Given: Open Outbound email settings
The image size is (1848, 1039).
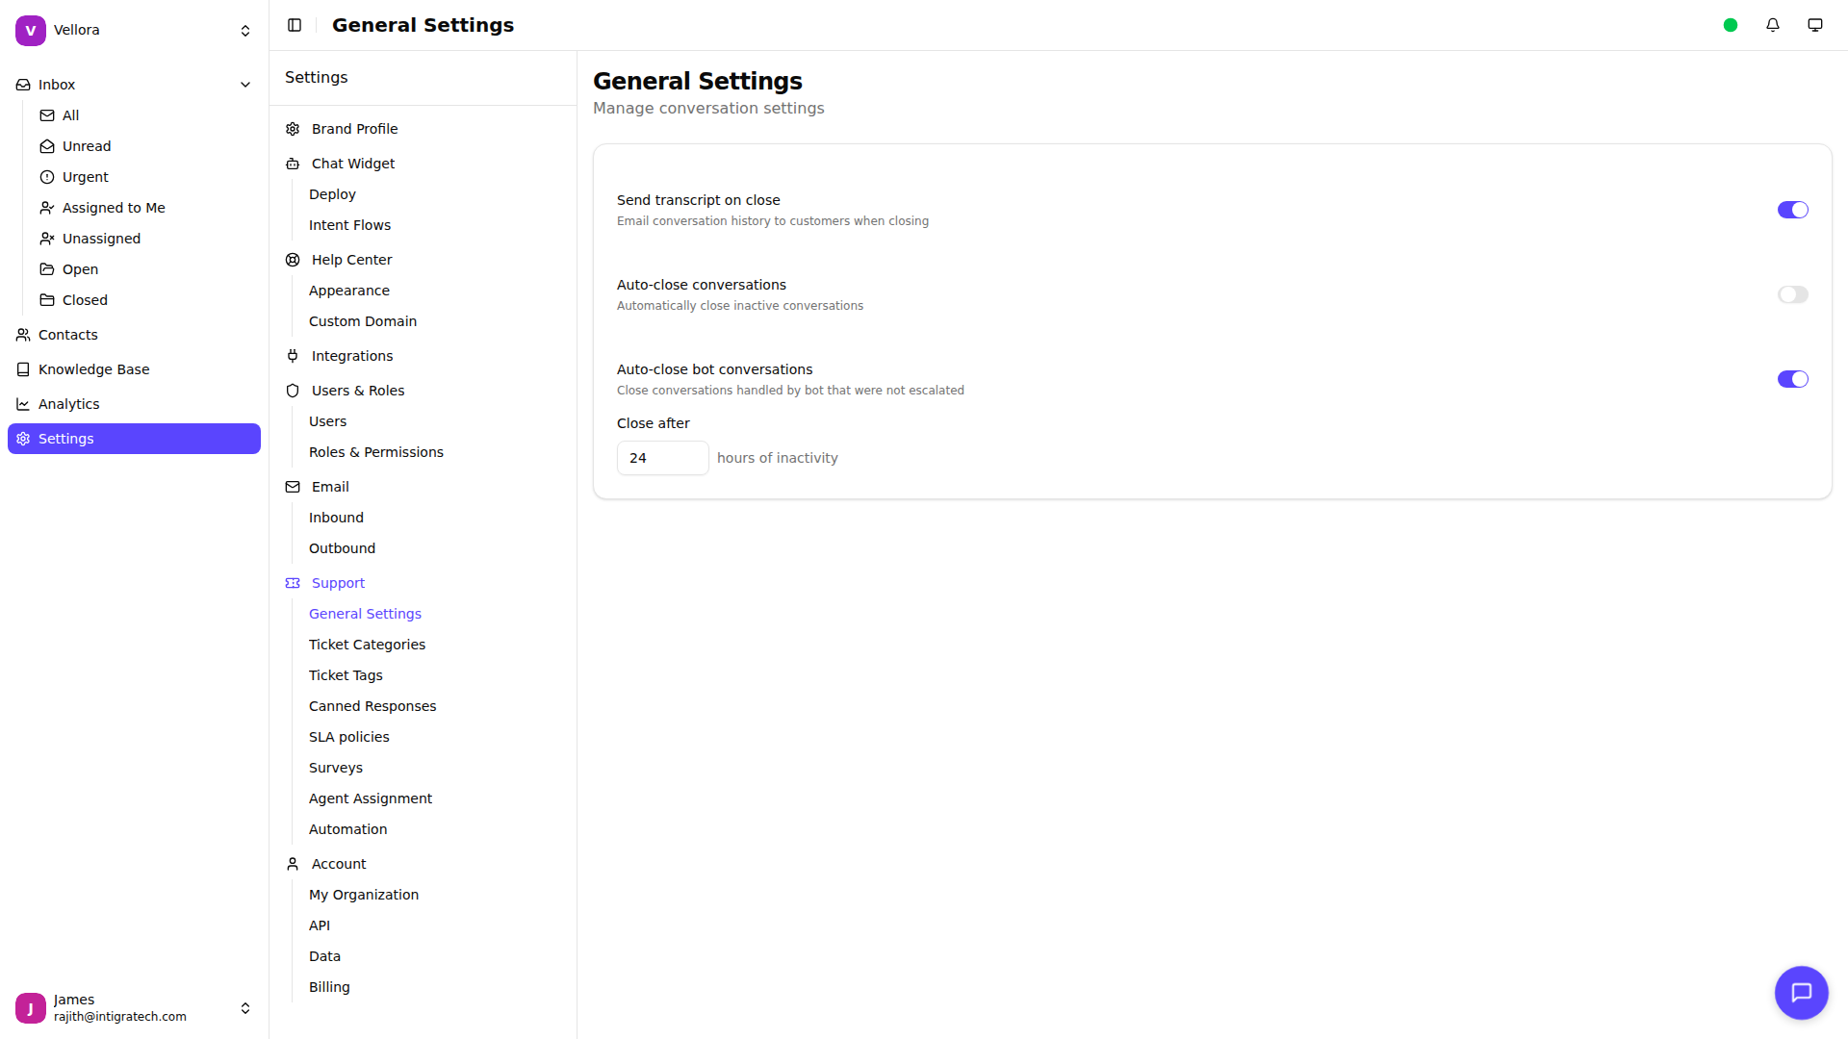Looking at the screenshot, I should (x=342, y=548).
